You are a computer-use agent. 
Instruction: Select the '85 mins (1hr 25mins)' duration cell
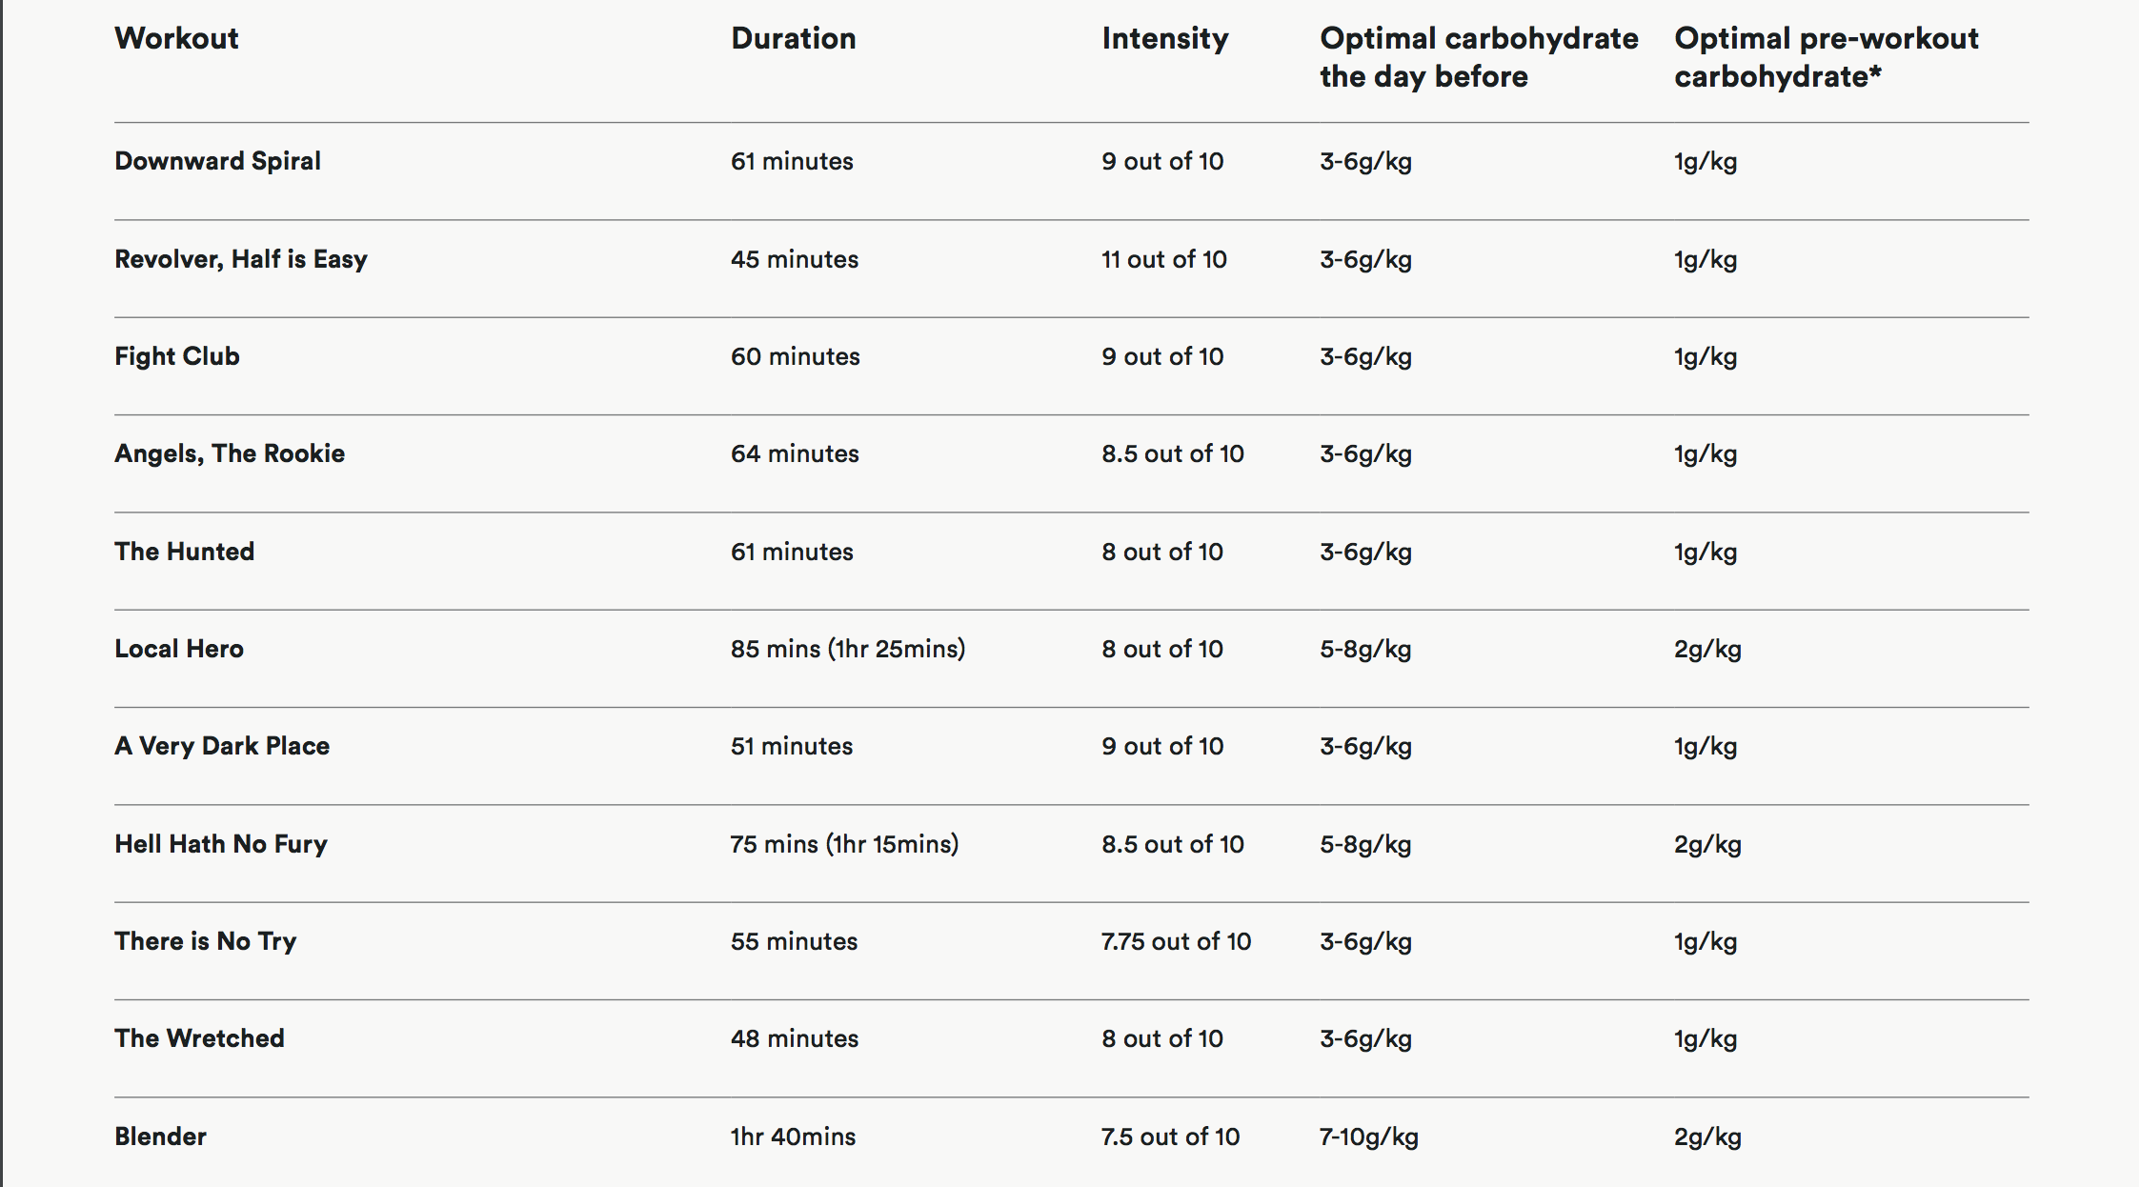tap(847, 649)
